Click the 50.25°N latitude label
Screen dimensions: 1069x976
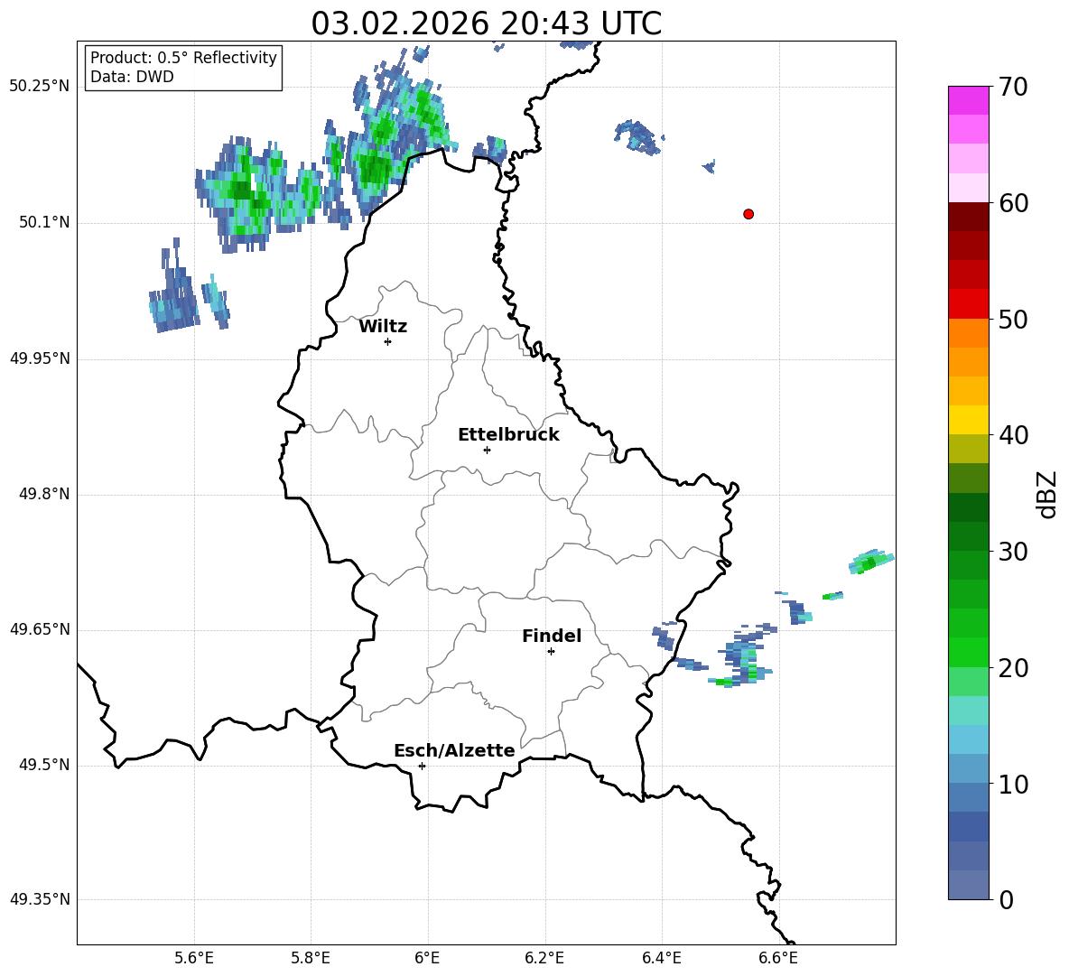(40, 87)
